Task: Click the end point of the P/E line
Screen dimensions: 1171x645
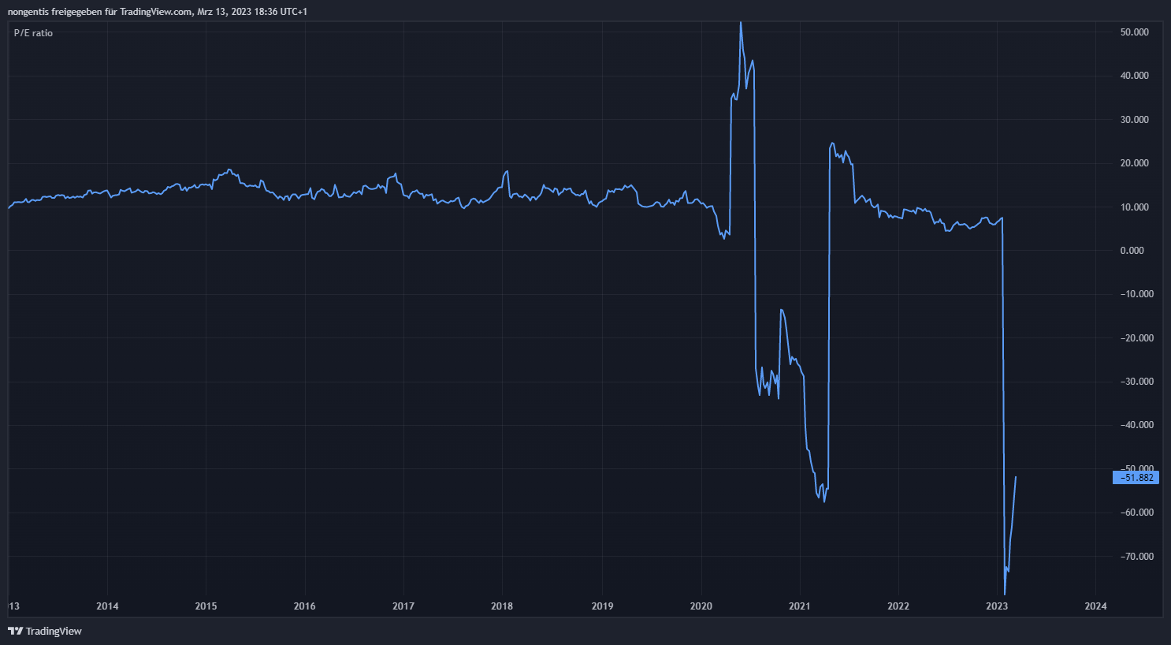Action: [1016, 477]
